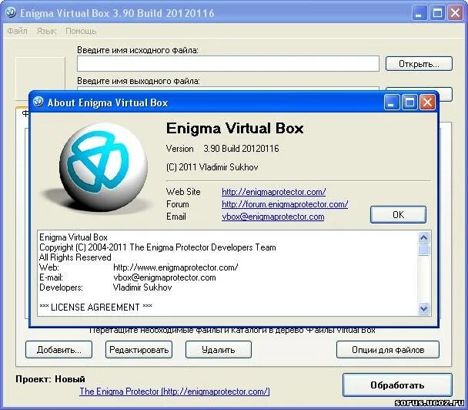Click 'Developers: Vladimir Sukhov' line

(105, 287)
